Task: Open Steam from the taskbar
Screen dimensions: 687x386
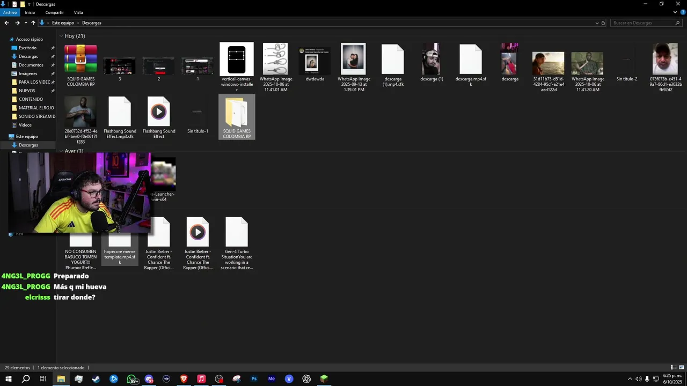Action: [96, 379]
